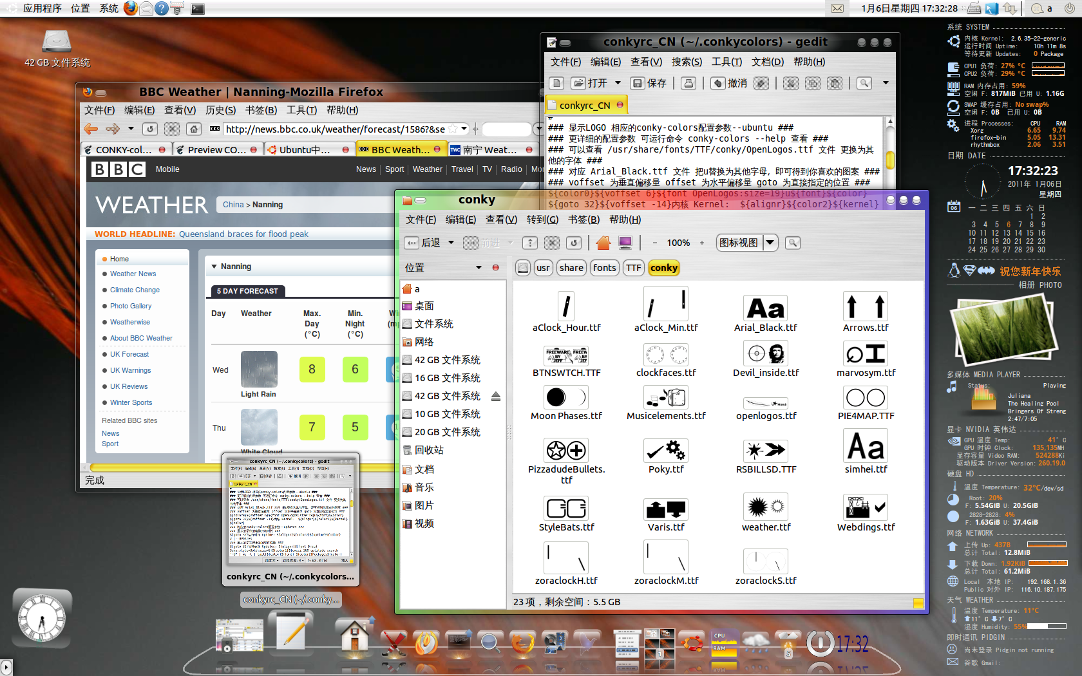Click conkyrc_CN window preview thumbnail
Viewport: 1082px width, 676px height.
291,512
